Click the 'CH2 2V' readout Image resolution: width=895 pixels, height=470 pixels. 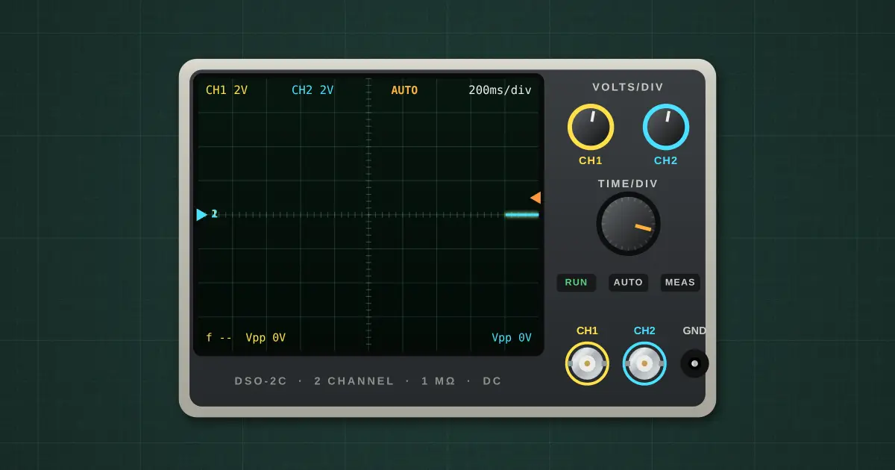click(x=313, y=90)
